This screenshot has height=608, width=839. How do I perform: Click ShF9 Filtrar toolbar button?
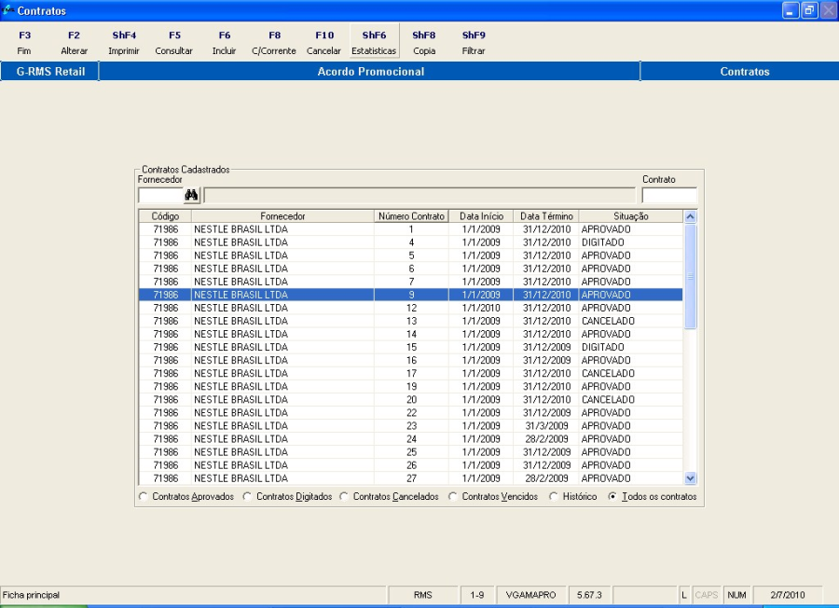click(x=474, y=43)
